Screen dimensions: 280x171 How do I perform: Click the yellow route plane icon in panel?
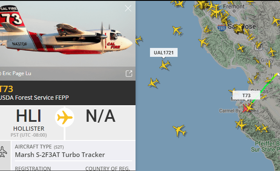[65, 118]
